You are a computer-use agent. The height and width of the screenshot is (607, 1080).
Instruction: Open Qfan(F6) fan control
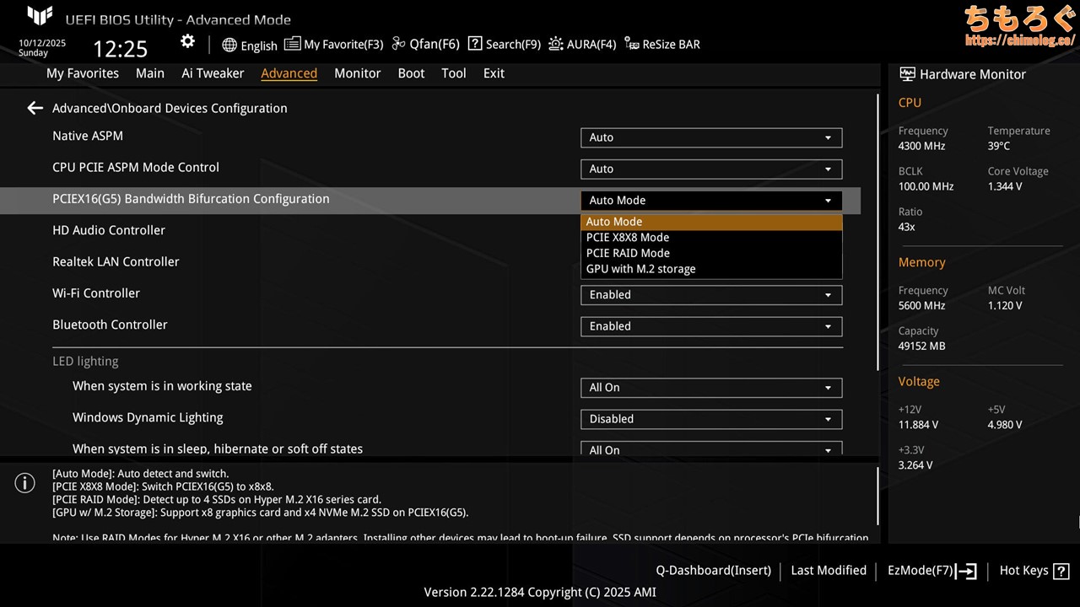(x=399, y=44)
